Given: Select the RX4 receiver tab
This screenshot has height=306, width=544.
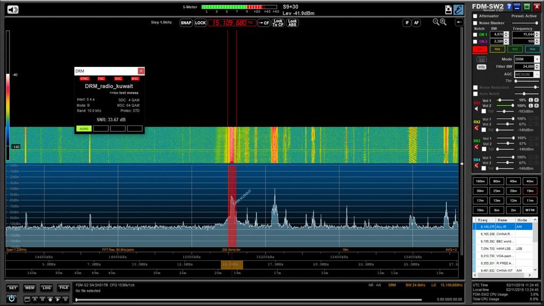Looking at the screenshot, I should [x=532, y=49].
